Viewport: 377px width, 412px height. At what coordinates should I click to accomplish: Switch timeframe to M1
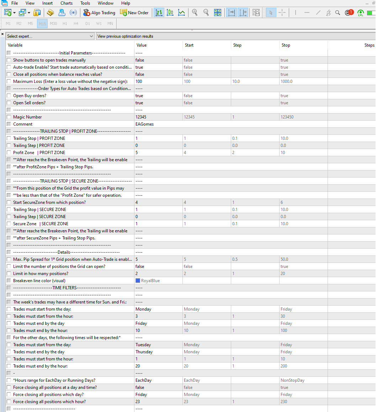pyautogui.click(x=8, y=23)
